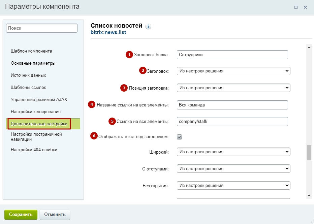The height and width of the screenshot is (224, 314).
Task: Toggle Отображать текст под заголовком checkbox
Action: point(180,137)
